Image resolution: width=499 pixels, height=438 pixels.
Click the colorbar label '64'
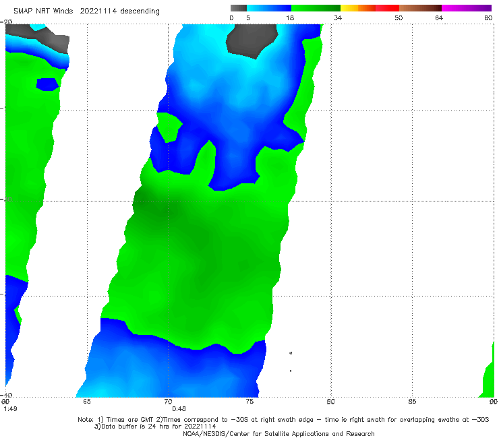coord(439,18)
